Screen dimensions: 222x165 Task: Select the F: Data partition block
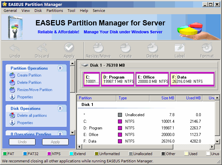(192, 79)
